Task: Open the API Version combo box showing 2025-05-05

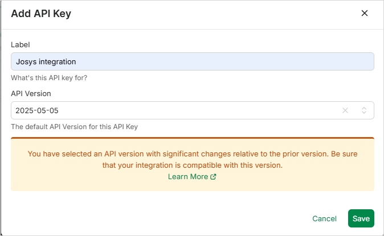Action: coord(171,110)
